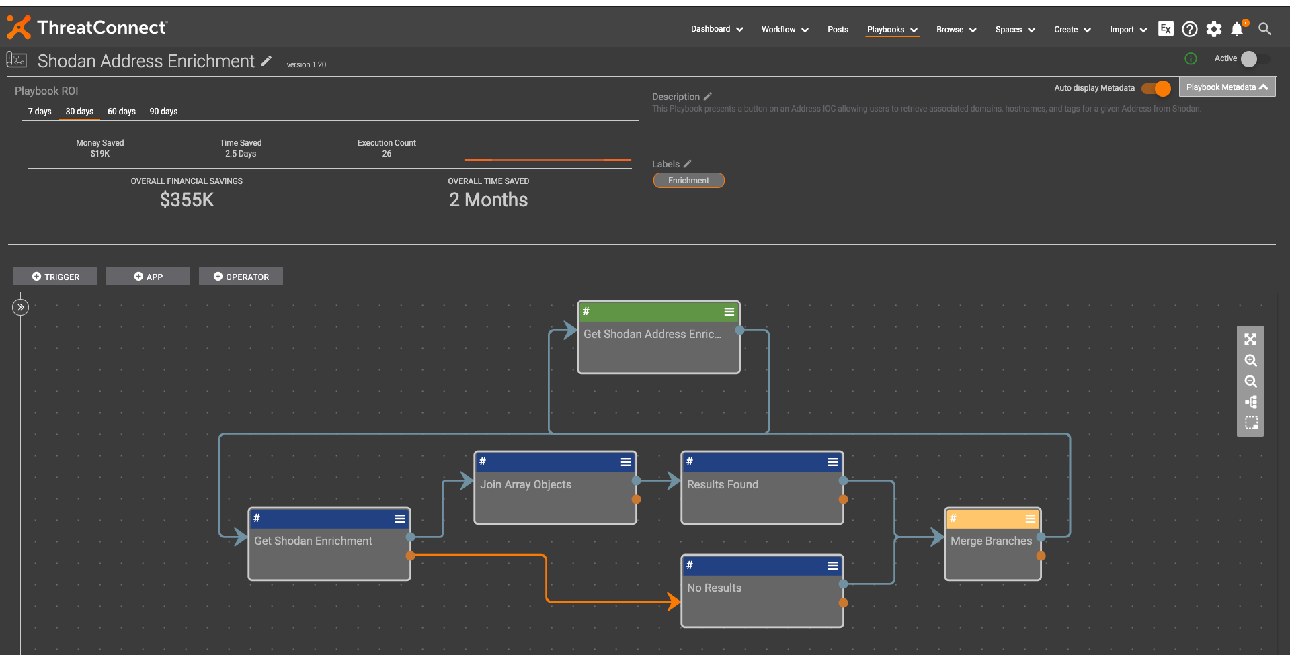
Task: Click the ThreatConnect logo
Action: pos(87,28)
